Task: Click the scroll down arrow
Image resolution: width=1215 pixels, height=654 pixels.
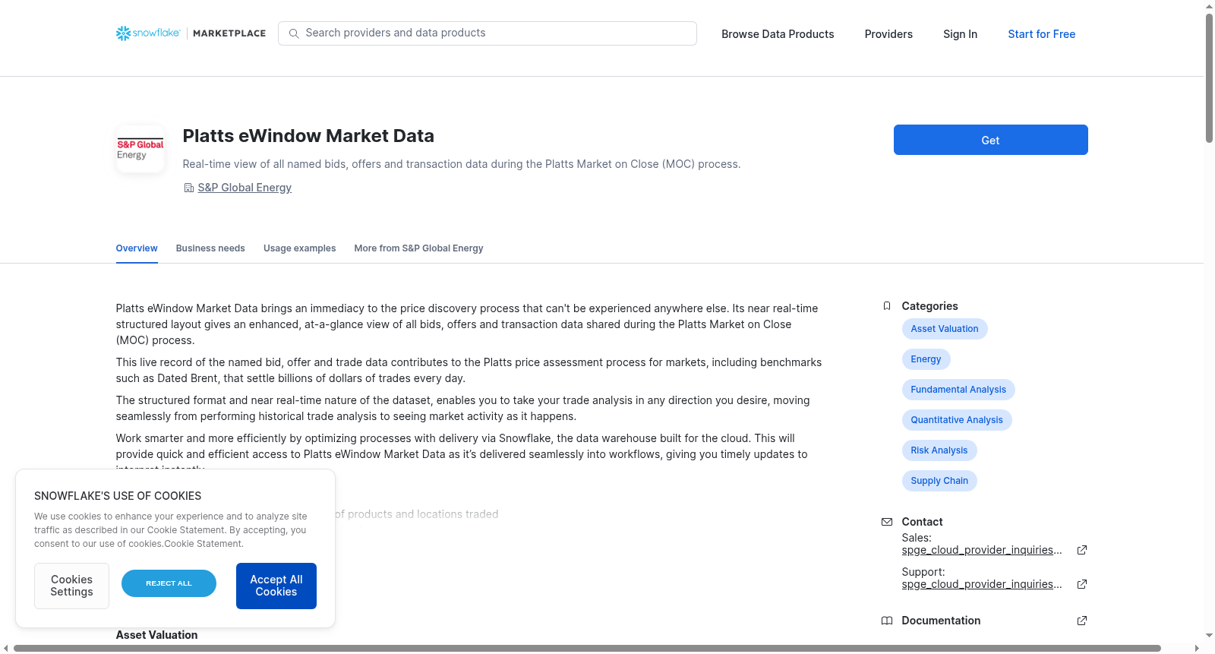Action: click(x=1209, y=636)
